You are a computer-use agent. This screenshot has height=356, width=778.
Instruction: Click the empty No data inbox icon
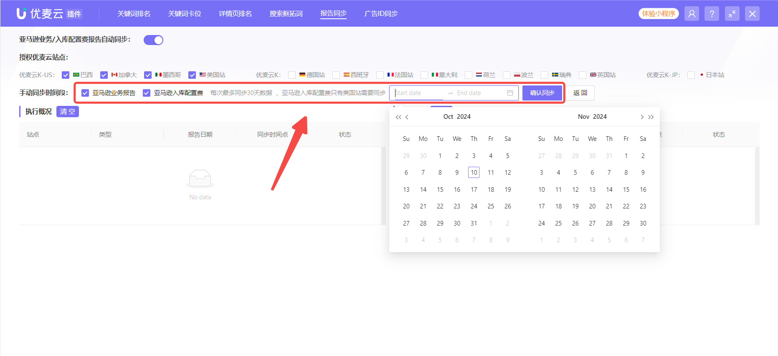tap(200, 178)
